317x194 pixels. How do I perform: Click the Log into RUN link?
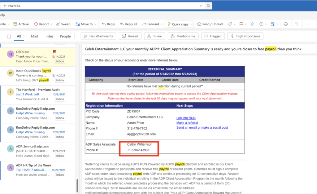coord(186,118)
